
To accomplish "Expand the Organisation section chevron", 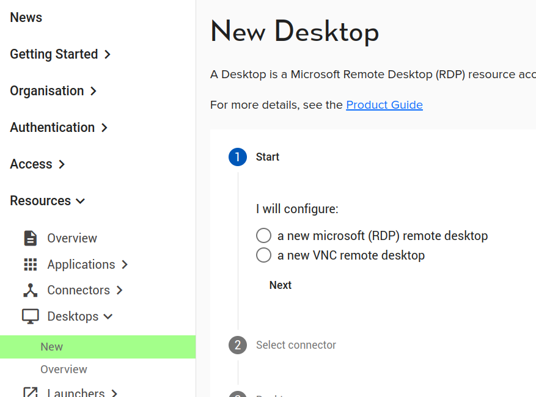I will (94, 91).
